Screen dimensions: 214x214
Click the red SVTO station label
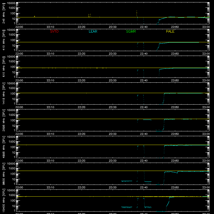click(x=54, y=31)
